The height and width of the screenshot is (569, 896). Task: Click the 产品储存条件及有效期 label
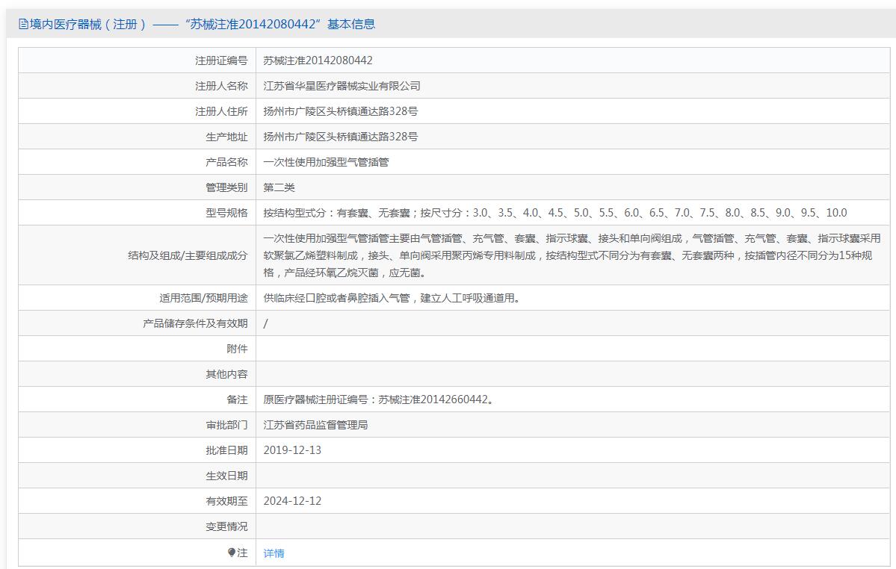pos(196,323)
